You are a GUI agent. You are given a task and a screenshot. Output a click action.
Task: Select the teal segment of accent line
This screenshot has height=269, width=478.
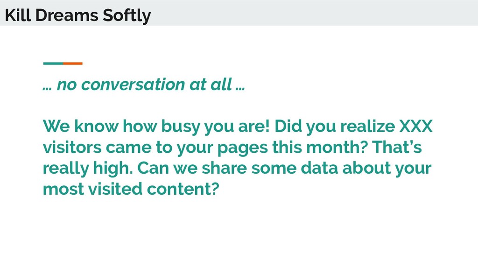pyautogui.click(x=53, y=64)
